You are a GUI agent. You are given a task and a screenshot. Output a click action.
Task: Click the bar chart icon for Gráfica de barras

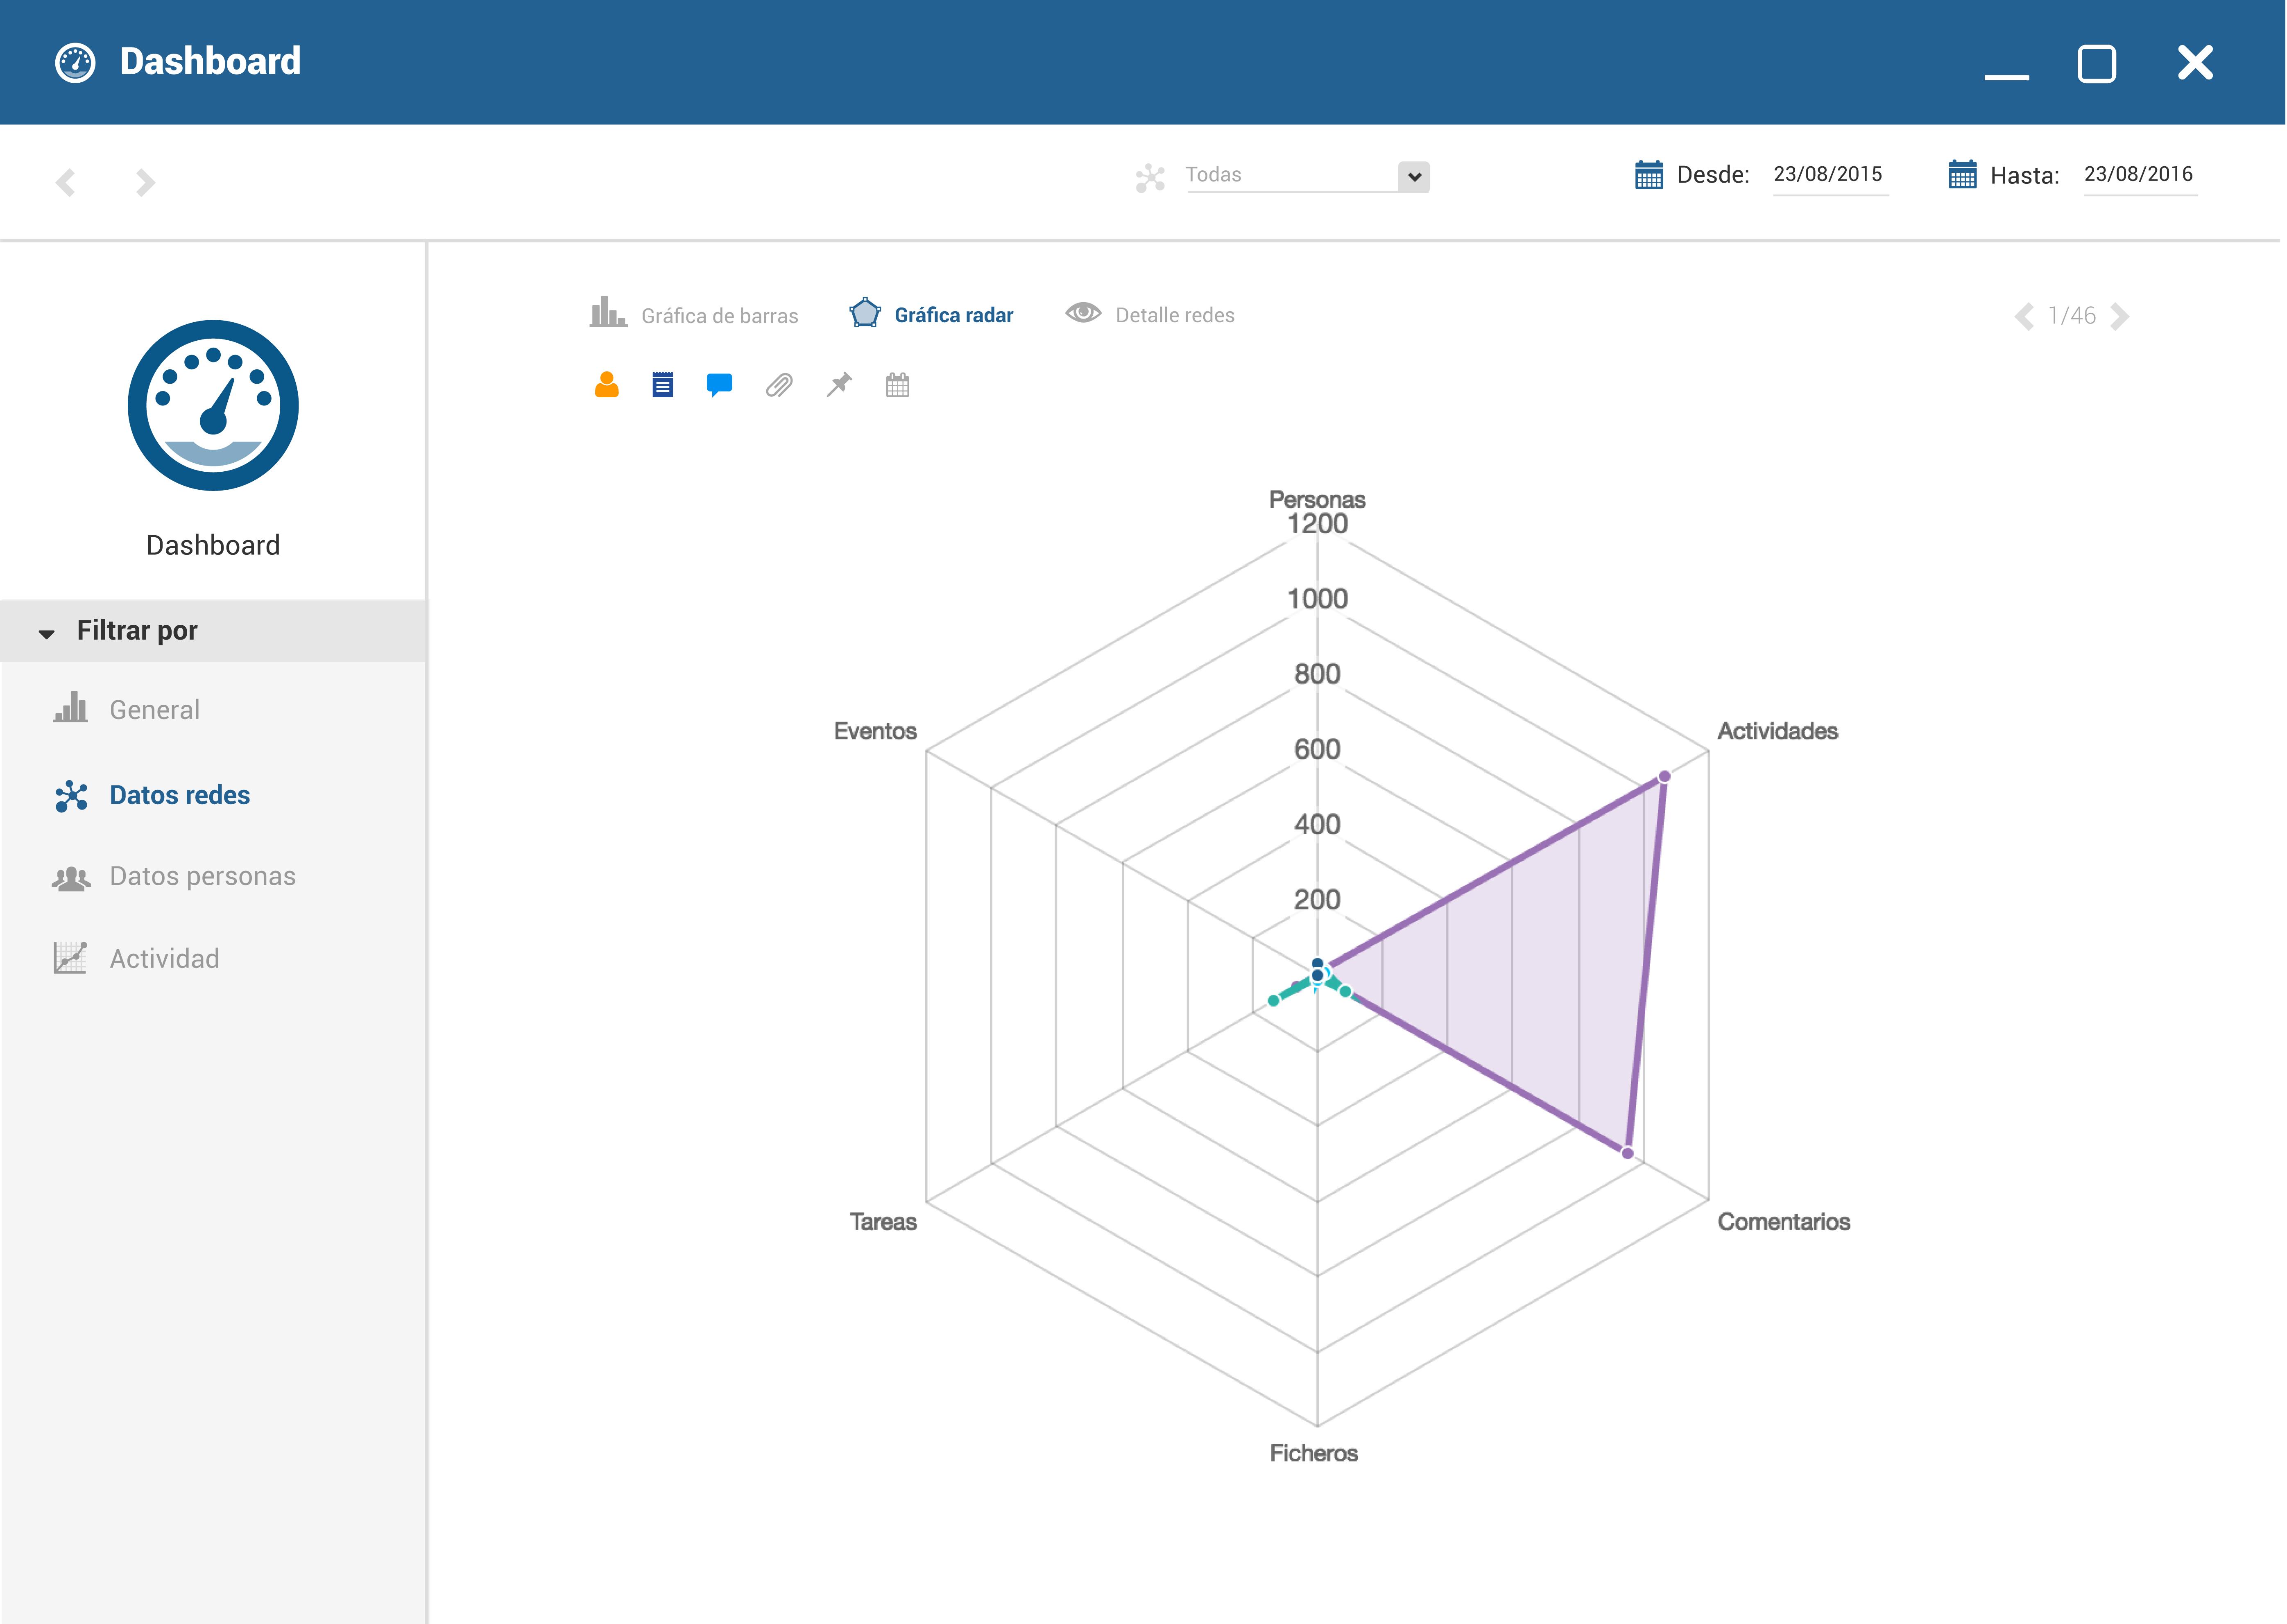pos(608,312)
